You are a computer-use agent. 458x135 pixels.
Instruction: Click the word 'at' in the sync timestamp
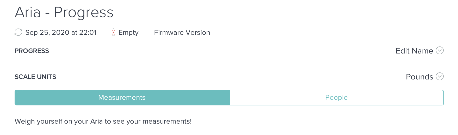[74, 32]
